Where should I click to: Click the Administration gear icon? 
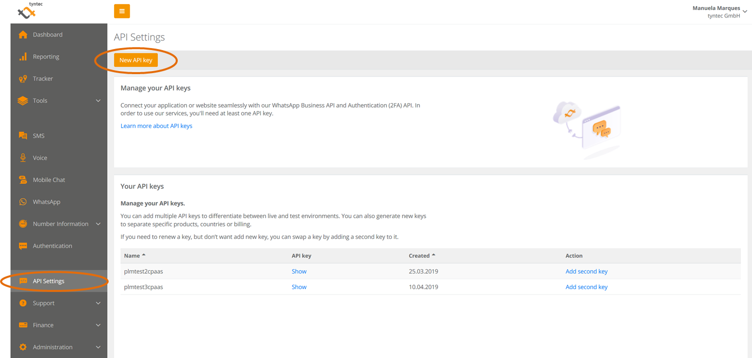(23, 347)
